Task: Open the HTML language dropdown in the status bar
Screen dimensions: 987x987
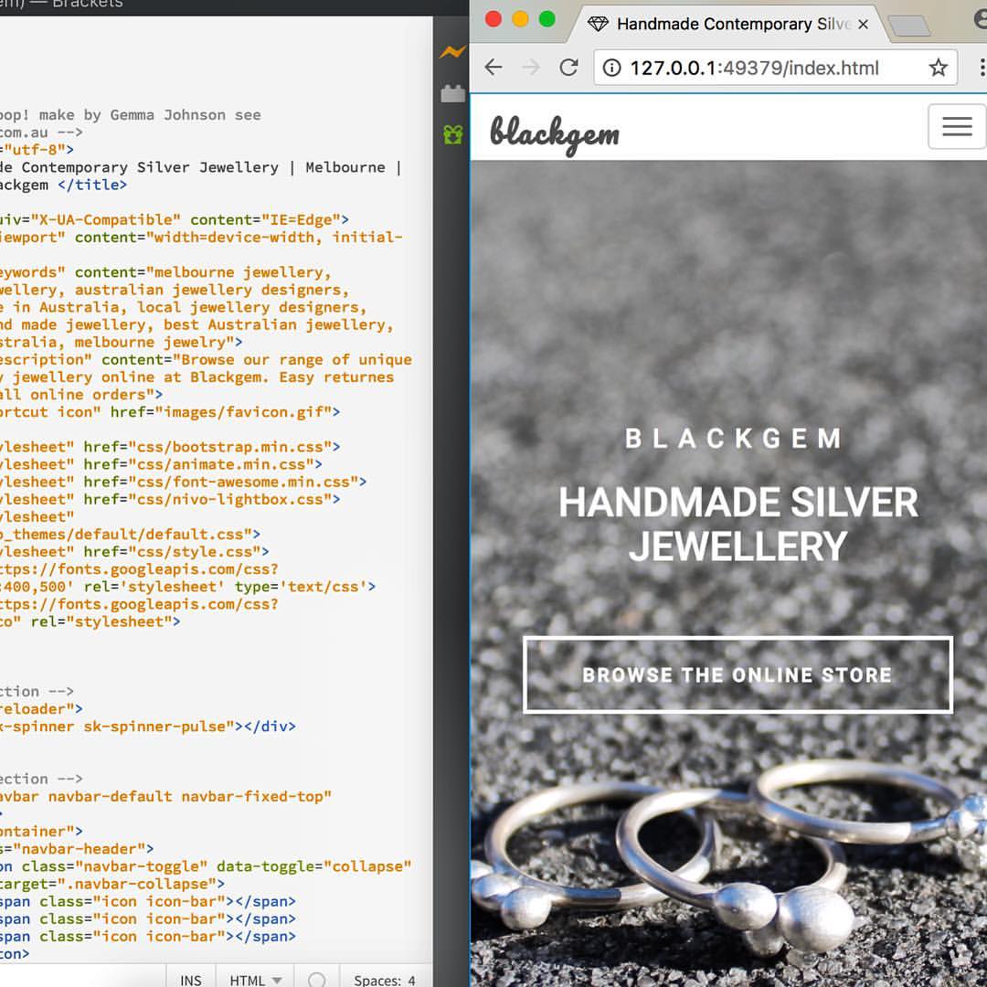Action: click(x=255, y=980)
